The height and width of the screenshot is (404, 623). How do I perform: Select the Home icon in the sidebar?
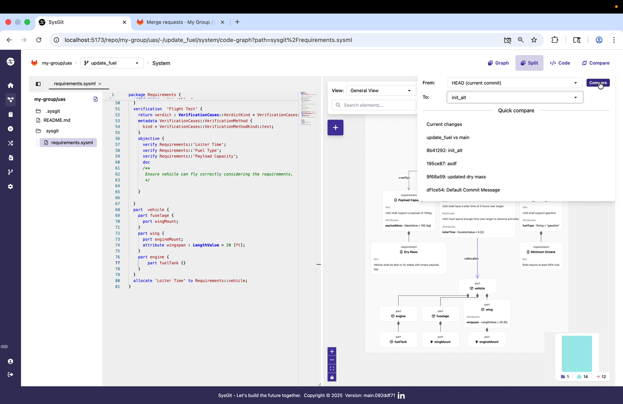tap(10, 85)
